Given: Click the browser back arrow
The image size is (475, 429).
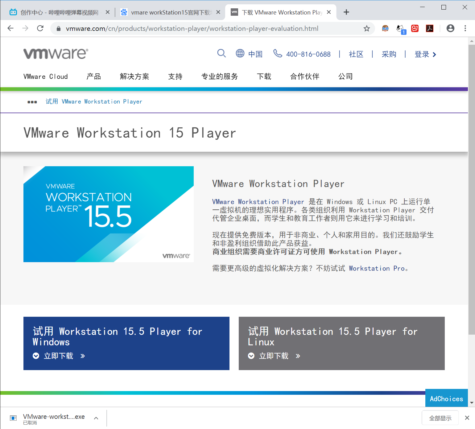Looking at the screenshot, I should click(x=10, y=28).
